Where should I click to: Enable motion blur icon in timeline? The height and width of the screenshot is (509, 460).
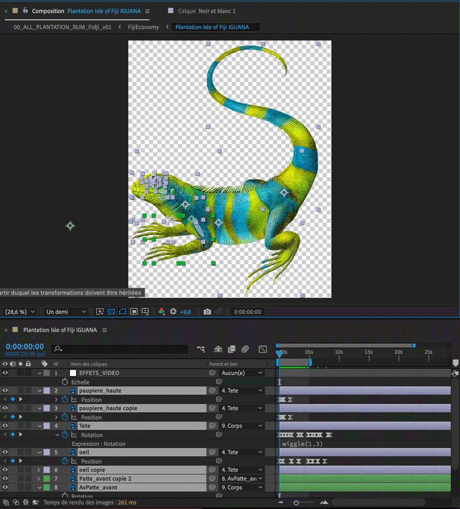(x=245, y=349)
